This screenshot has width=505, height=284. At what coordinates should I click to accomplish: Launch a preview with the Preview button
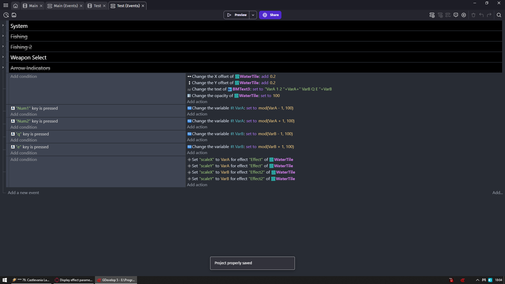(236, 15)
